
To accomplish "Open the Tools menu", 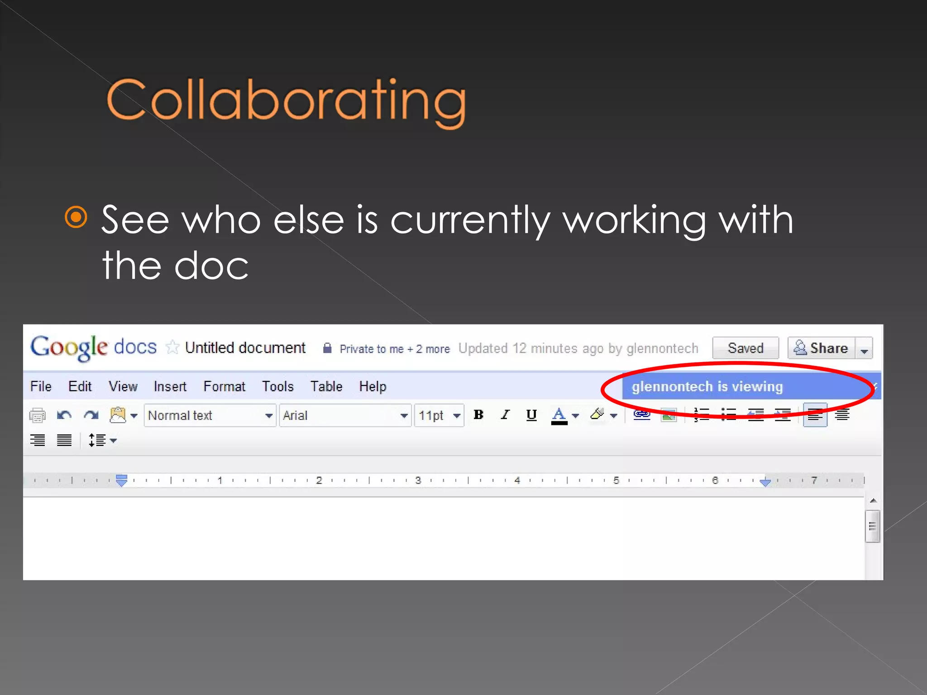I will coord(278,386).
